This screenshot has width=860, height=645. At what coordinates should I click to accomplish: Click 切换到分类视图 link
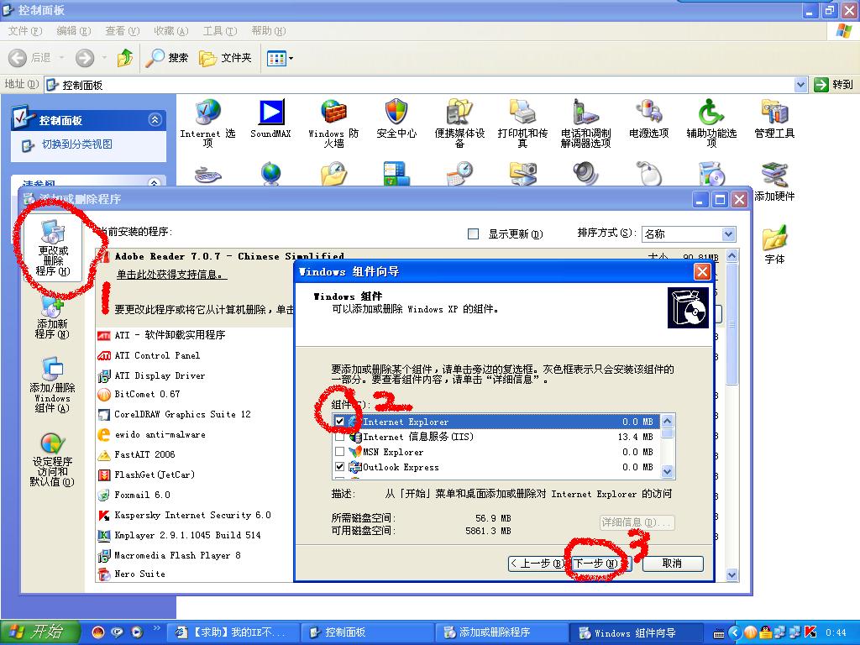[x=76, y=144]
